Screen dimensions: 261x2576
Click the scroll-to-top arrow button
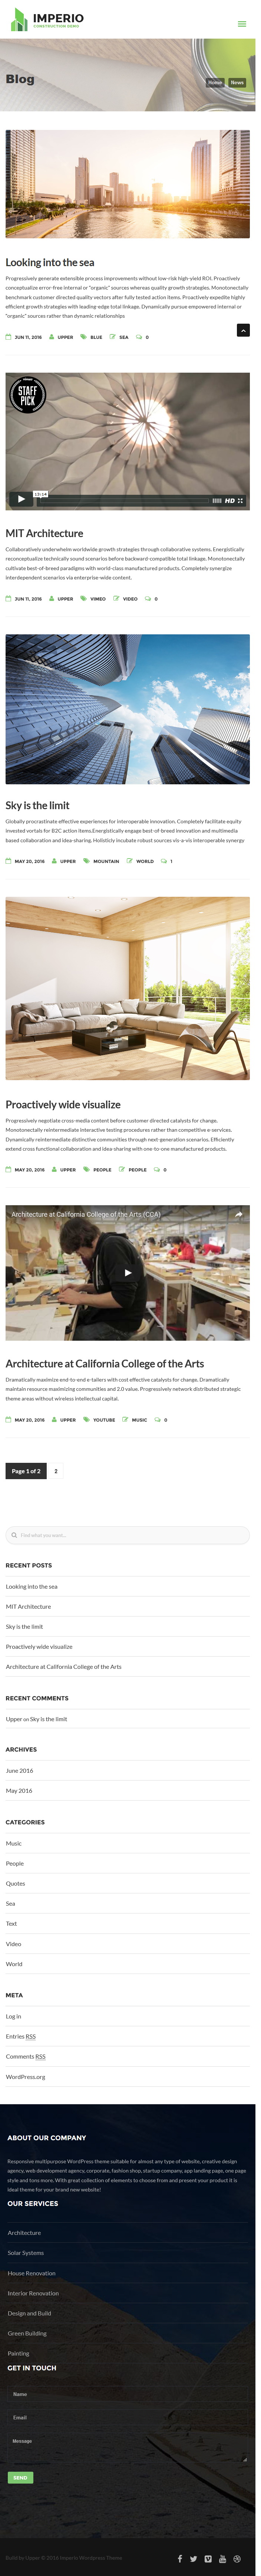243,330
